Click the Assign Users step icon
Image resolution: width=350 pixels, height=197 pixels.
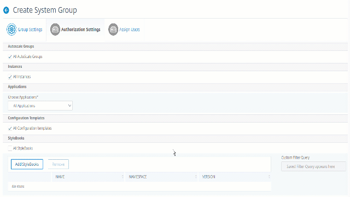click(x=113, y=30)
